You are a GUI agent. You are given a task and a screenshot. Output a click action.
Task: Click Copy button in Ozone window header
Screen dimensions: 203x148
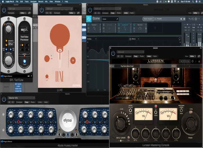coord(112,13)
